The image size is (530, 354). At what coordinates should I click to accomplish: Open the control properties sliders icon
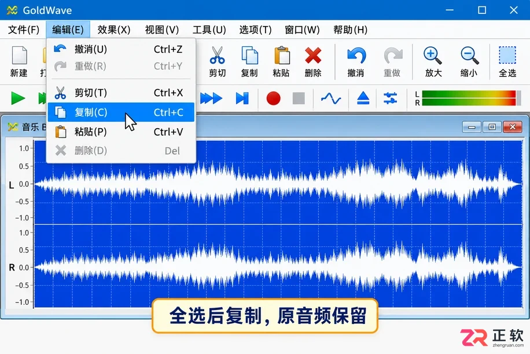391,98
